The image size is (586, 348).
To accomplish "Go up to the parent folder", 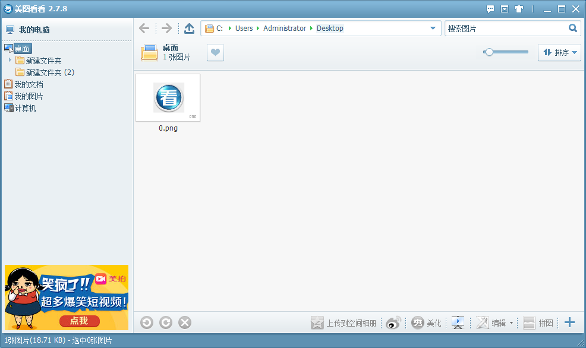I will (189, 28).
